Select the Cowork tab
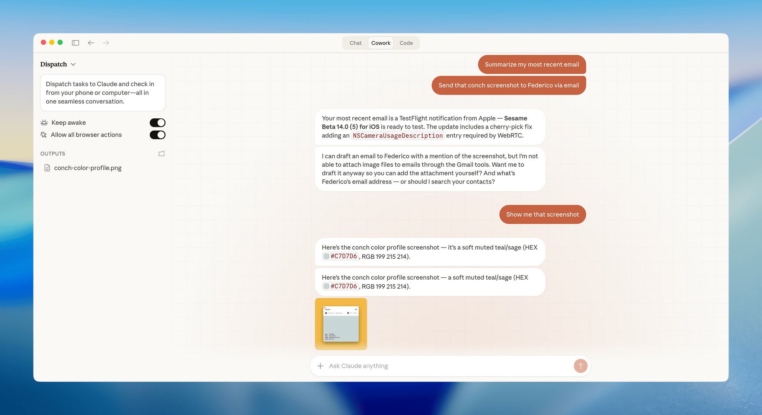Viewport: 762px width, 415px height. tap(380, 43)
